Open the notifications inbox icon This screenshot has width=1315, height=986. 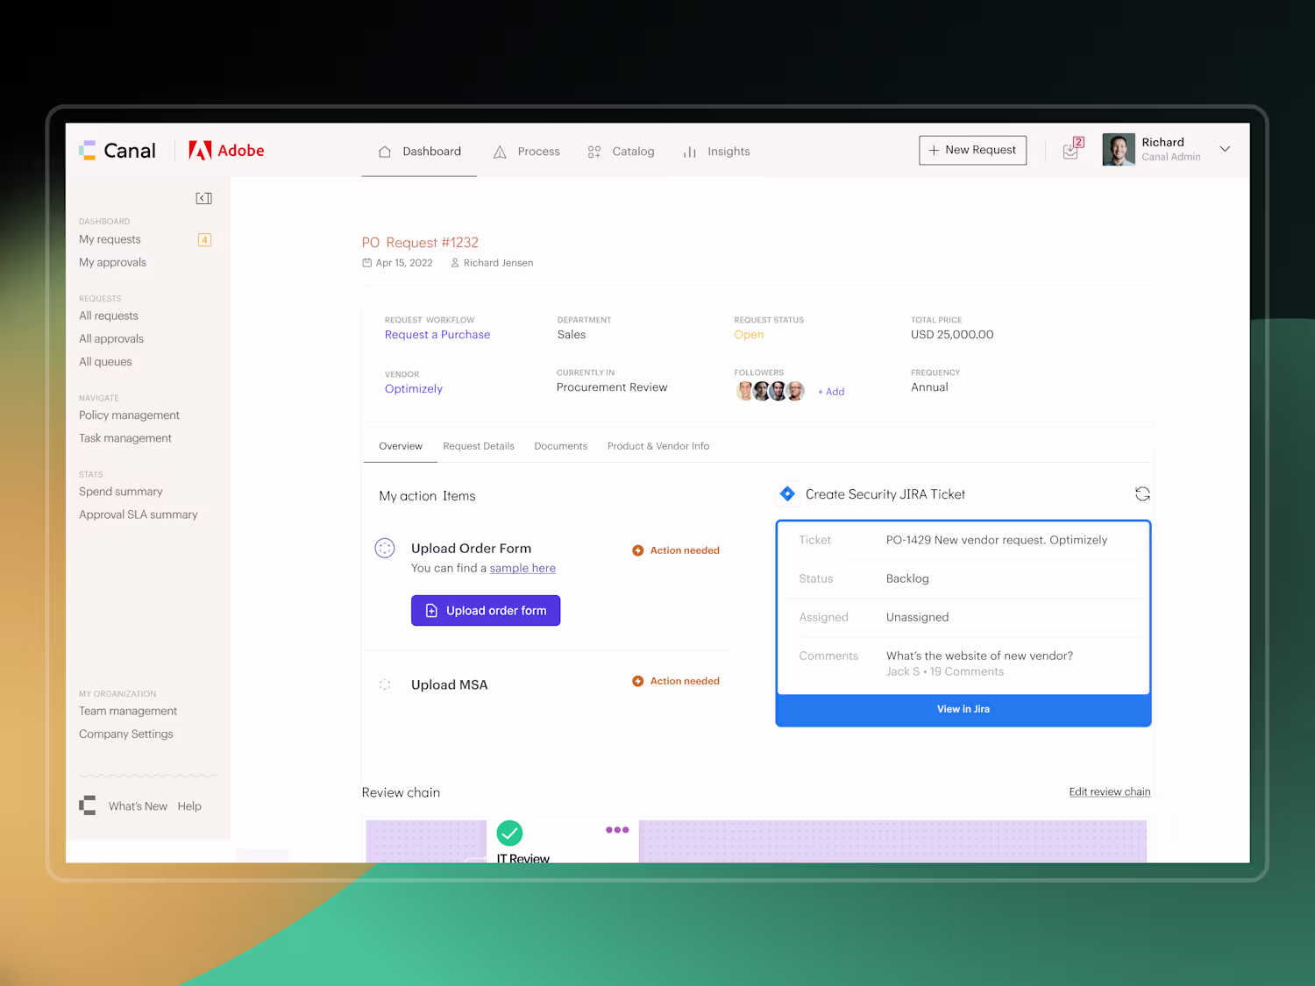[1073, 149]
